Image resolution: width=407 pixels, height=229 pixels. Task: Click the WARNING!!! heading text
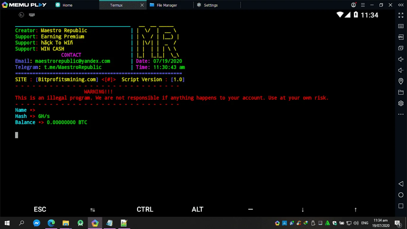(98, 92)
